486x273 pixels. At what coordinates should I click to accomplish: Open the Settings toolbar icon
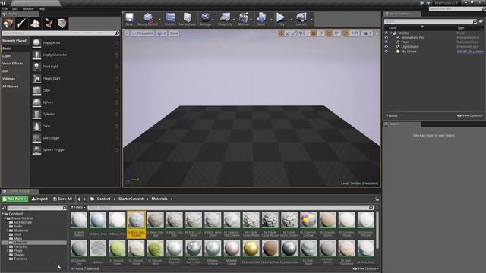(x=205, y=19)
